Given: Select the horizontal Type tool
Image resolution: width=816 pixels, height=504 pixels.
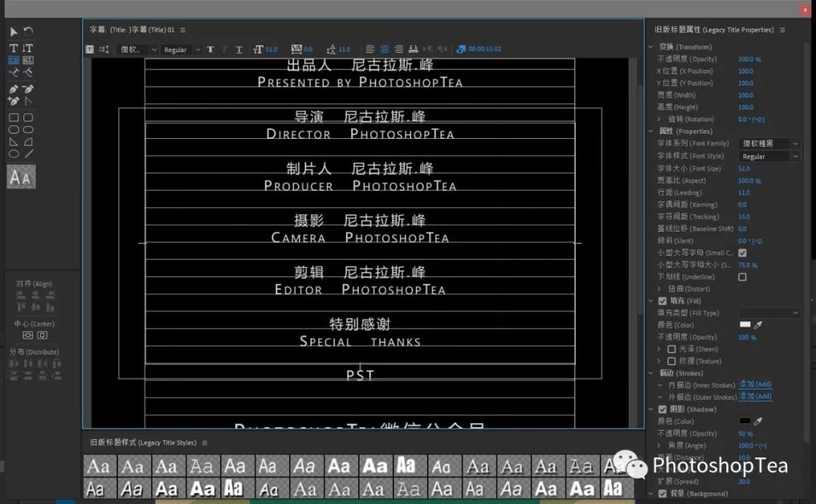Looking at the screenshot, I should click(14, 48).
